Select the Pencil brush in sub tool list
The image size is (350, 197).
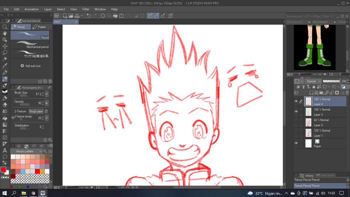(x=30, y=36)
